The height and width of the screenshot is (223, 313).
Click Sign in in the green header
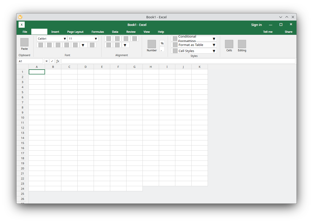pos(257,25)
